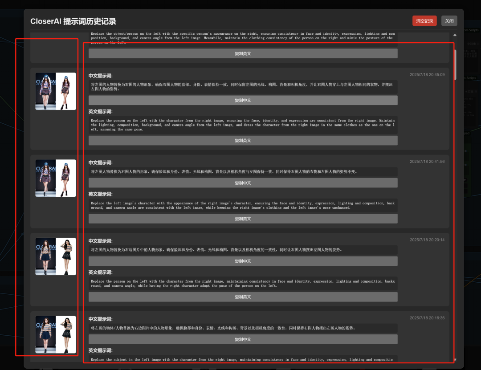Open thumbnail of the 20:20:14 record
The width and height of the screenshot is (481, 370).
pos(56,256)
